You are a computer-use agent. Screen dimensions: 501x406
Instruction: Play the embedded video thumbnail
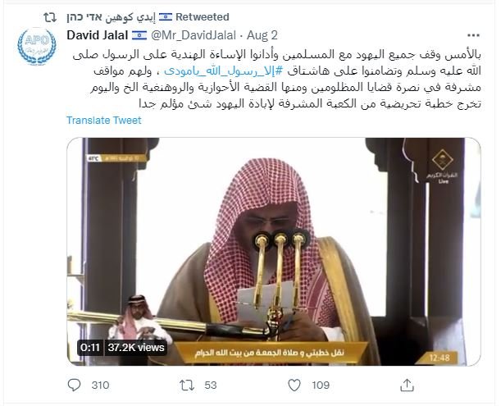pyautogui.click(x=274, y=252)
